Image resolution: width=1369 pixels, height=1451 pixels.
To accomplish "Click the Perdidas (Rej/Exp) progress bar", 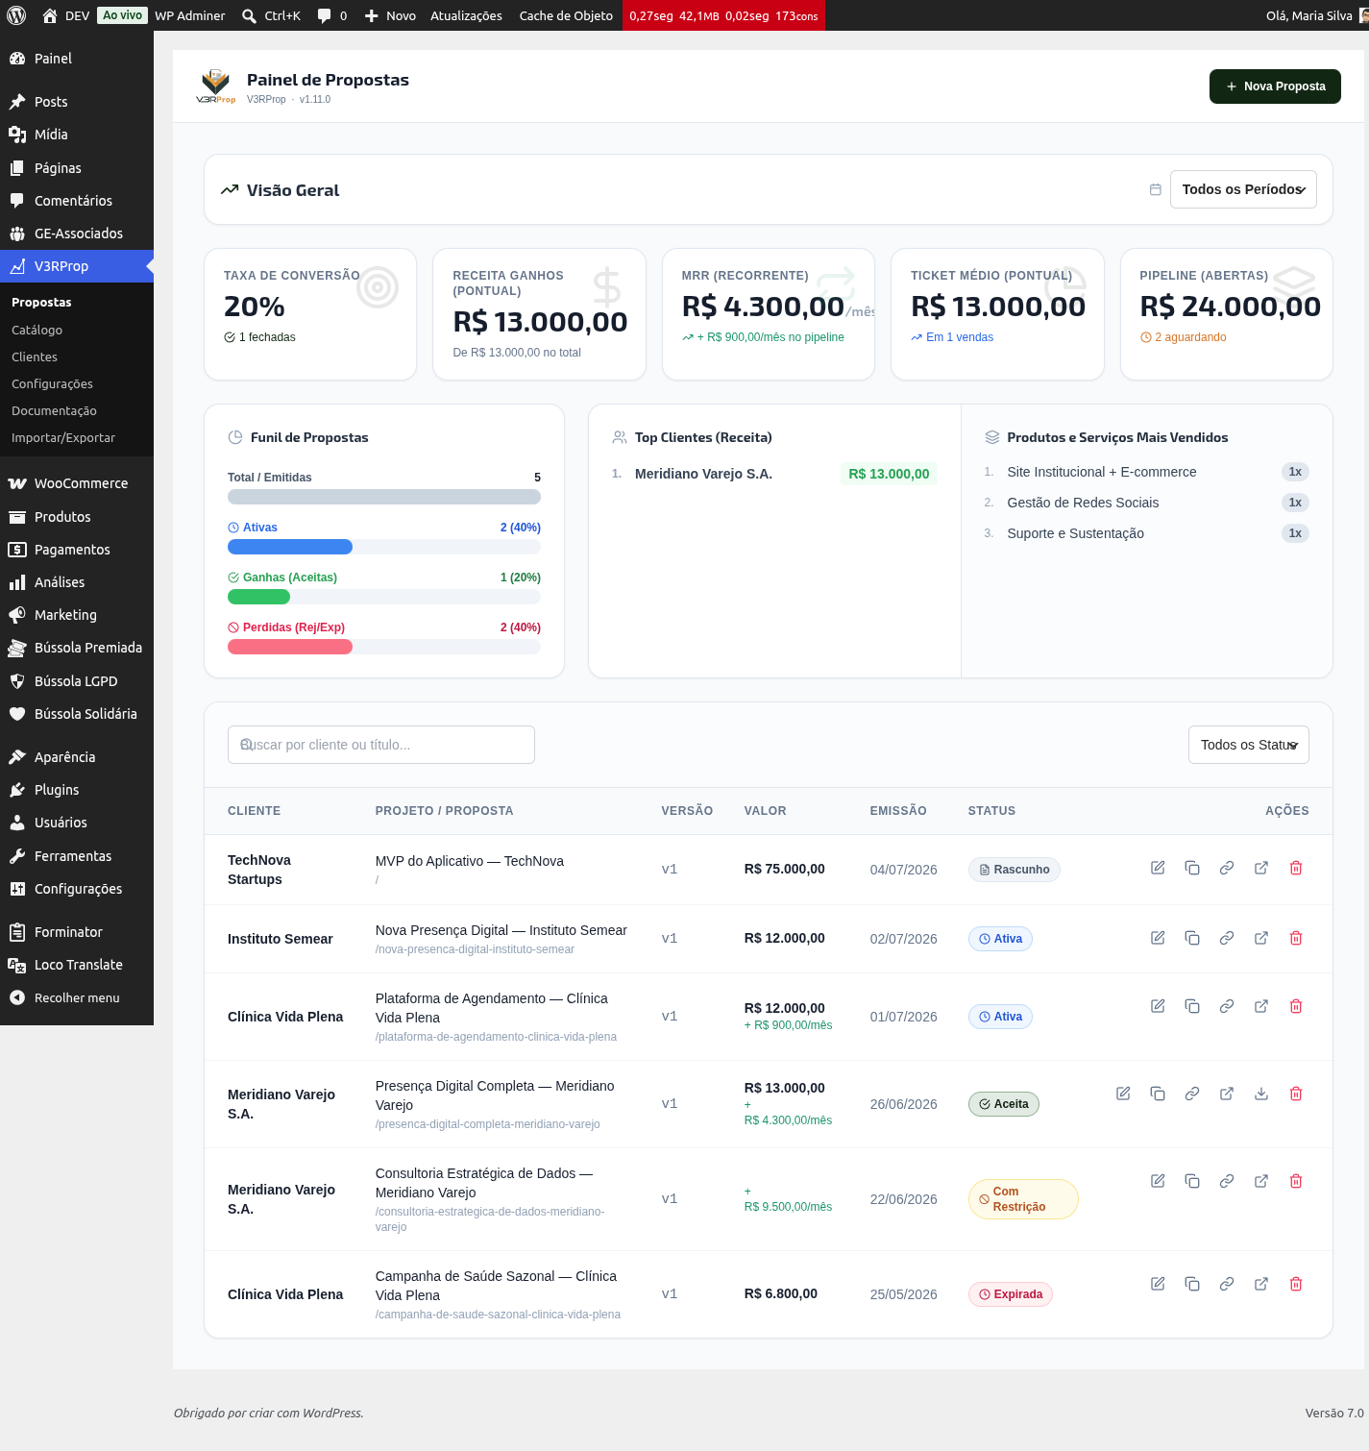I will (x=384, y=647).
